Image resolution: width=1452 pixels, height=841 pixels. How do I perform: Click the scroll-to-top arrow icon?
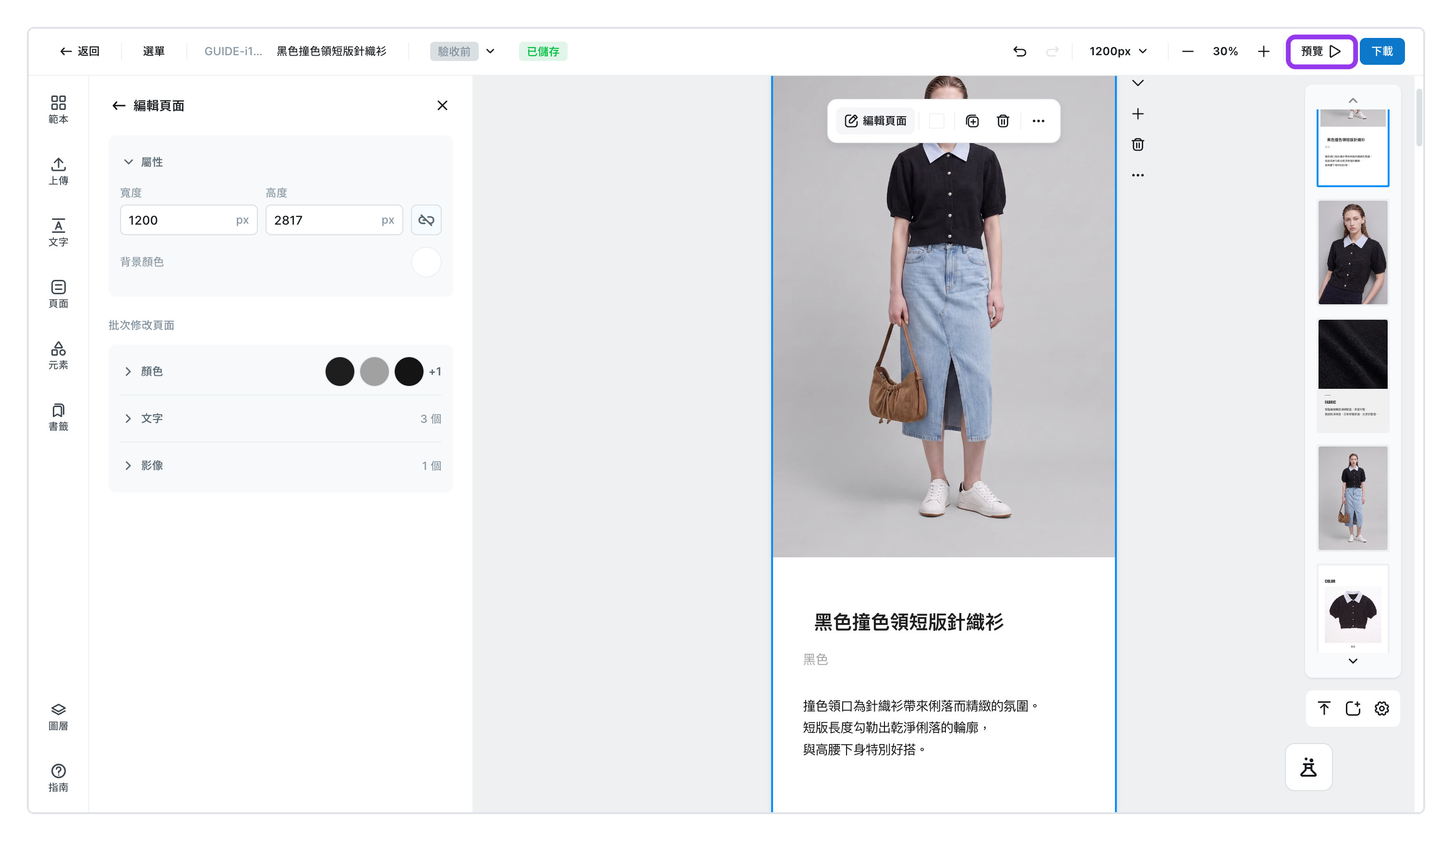click(x=1324, y=708)
